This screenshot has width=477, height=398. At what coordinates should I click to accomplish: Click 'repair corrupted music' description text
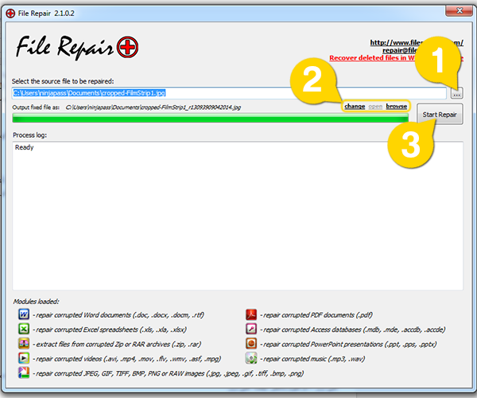(312, 359)
